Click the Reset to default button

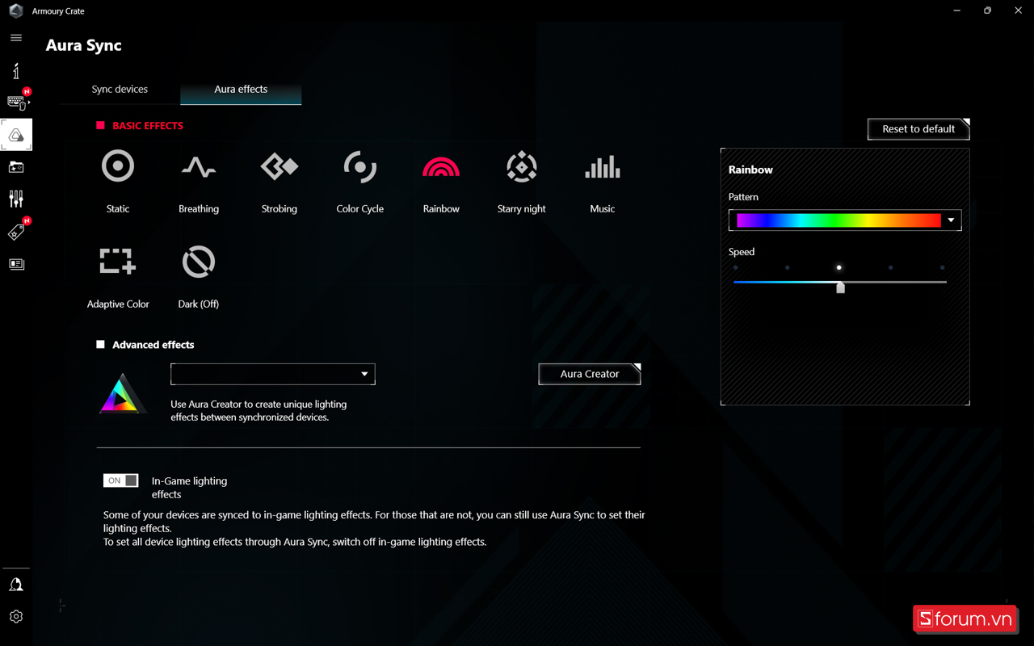coord(918,129)
